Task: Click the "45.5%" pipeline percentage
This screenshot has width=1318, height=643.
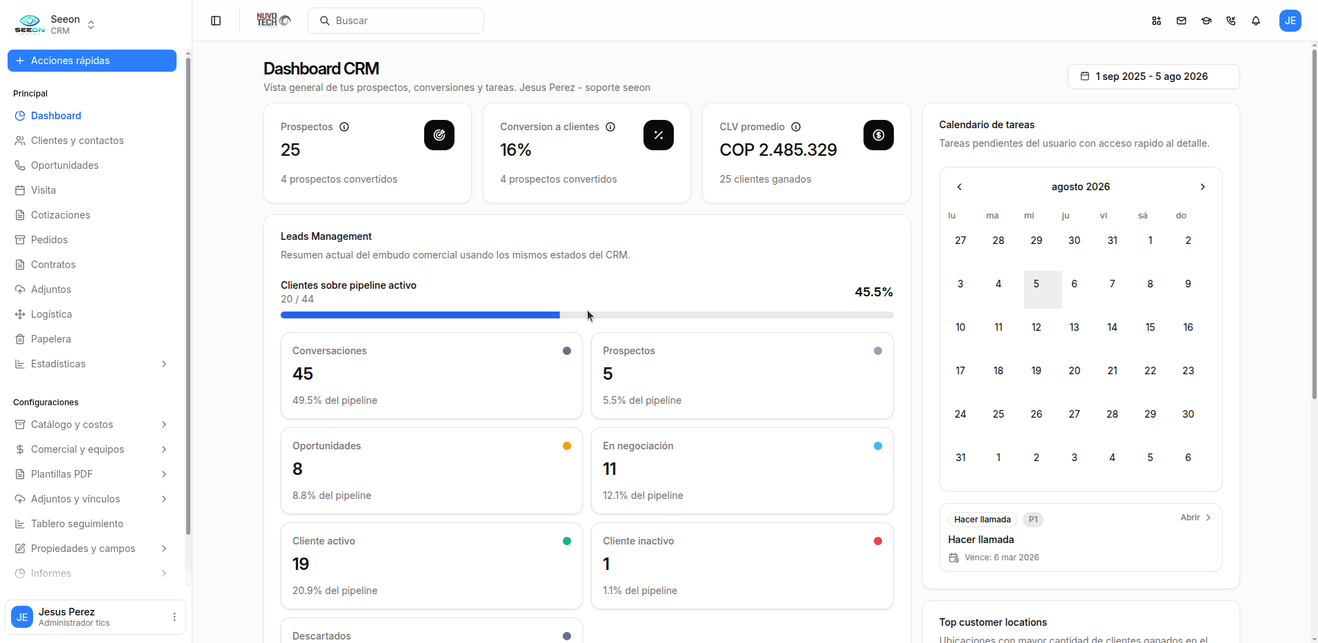Action: tap(874, 292)
